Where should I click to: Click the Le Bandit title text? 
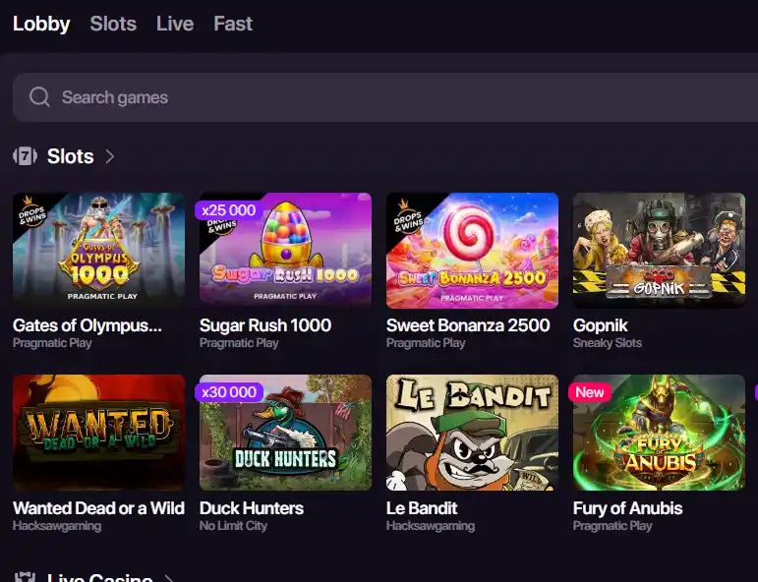422,508
